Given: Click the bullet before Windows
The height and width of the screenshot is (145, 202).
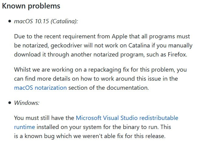Looking at the screenshot, I should tap(9, 103).
